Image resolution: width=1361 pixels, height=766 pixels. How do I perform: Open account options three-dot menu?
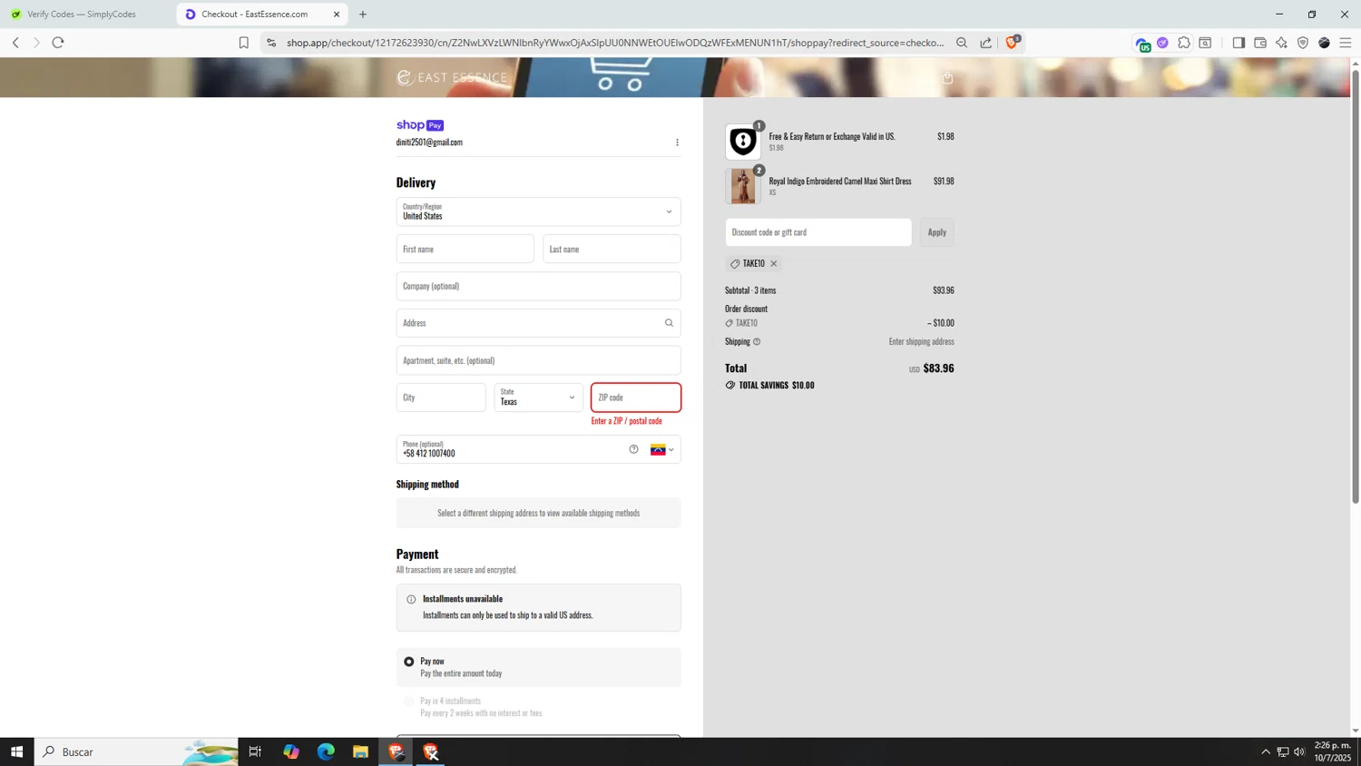pyautogui.click(x=677, y=142)
